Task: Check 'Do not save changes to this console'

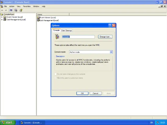Action: 56,74
